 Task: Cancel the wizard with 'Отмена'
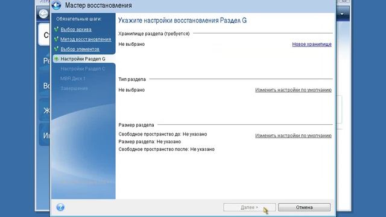pyautogui.click(x=304, y=207)
